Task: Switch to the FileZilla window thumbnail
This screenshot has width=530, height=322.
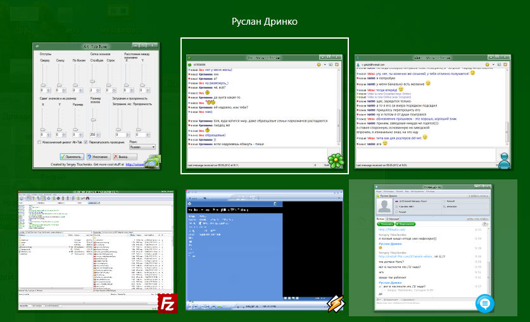Action: (x=96, y=250)
